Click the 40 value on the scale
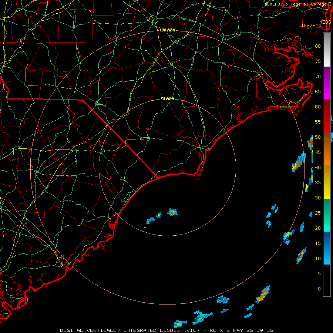Viewport: 333px width, 333px height. [318, 168]
